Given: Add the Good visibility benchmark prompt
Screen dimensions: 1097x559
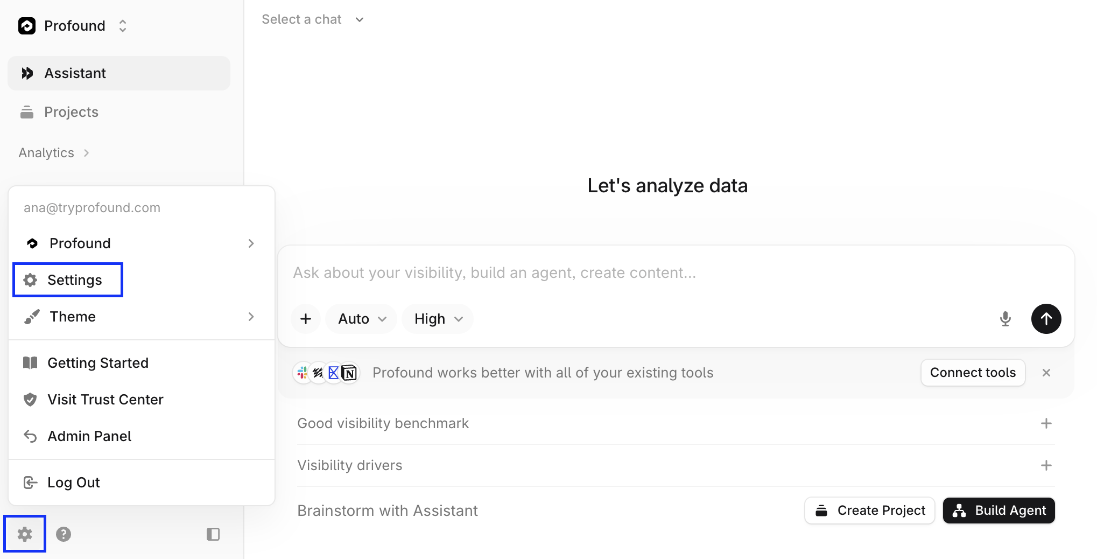Looking at the screenshot, I should (x=1046, y=423).
